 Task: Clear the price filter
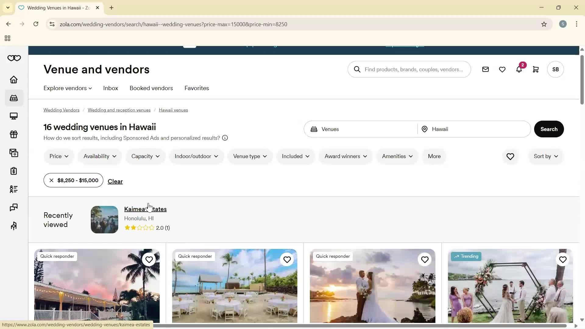click(x=115, y=181)
